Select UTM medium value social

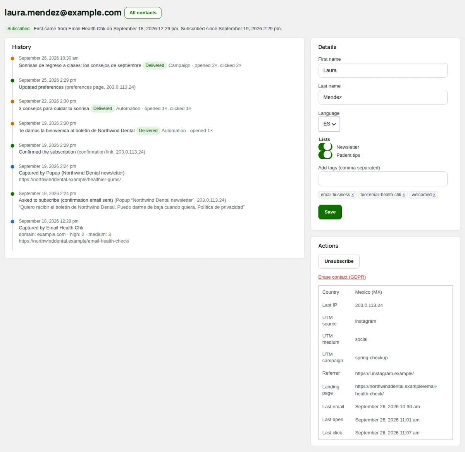click(361, 339)
